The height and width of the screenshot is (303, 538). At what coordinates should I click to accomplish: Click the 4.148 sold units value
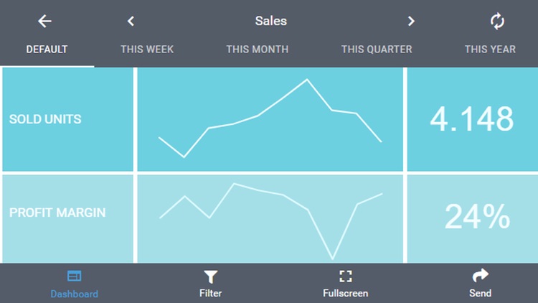471,119
